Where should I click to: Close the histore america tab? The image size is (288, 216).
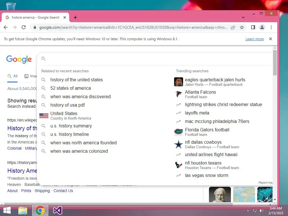click(x=65, y=17)
